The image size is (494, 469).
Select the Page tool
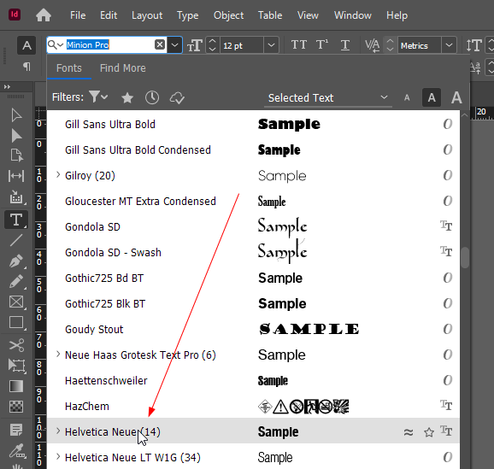tap(16, 155)
